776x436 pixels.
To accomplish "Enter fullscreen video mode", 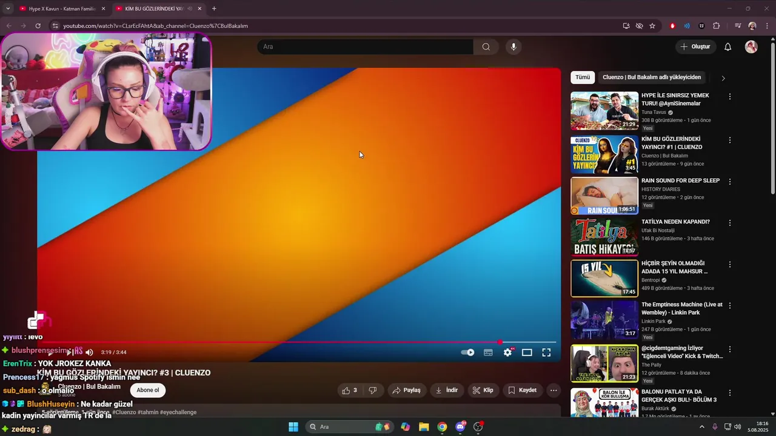I will (x=546, y=352).
